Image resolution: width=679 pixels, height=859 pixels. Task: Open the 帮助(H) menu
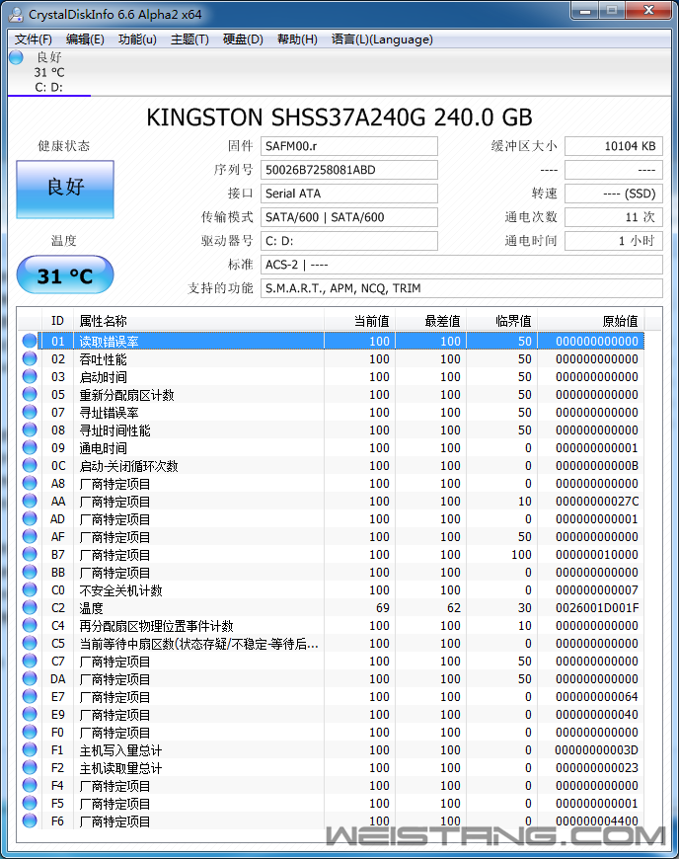coord(297,39)
